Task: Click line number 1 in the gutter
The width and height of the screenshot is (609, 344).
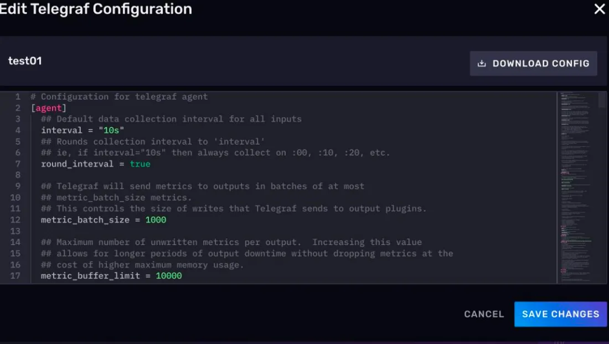Action: (18, 97)
